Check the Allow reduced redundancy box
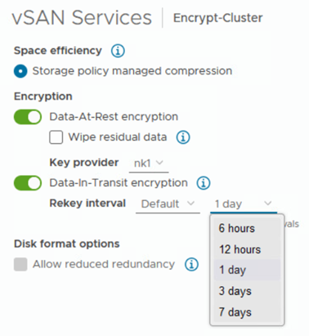The height and width of the screenshot is (336, 309). point(20,264)
